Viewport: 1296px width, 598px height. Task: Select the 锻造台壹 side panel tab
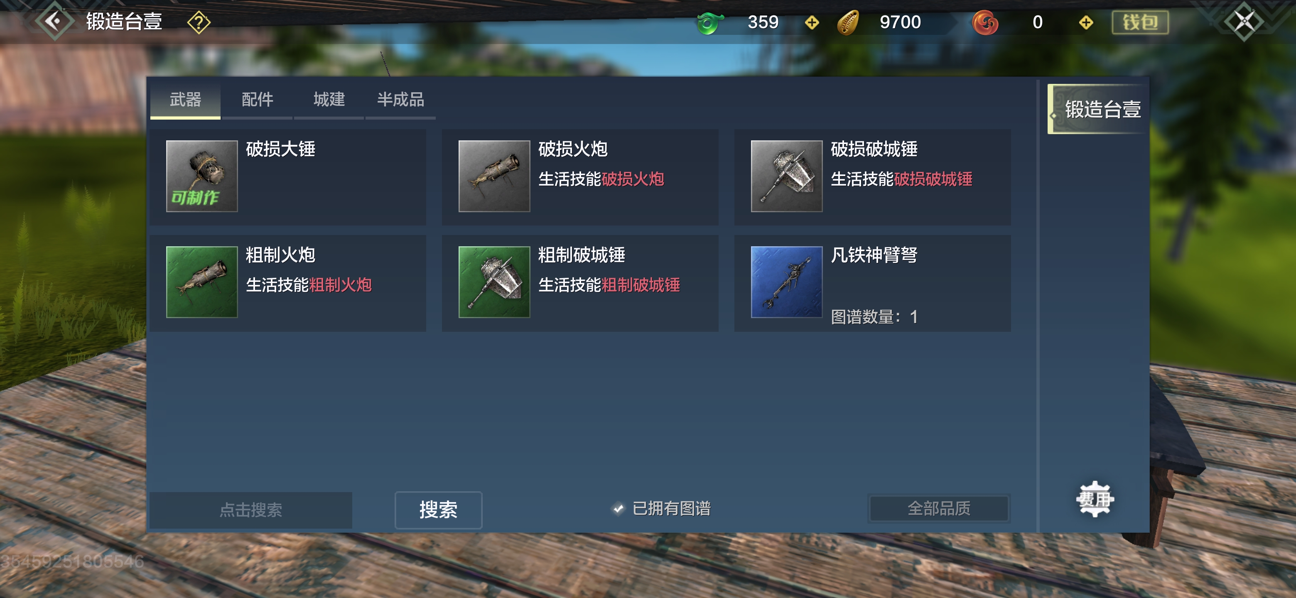point(1097,109)
